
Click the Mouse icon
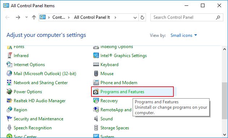pos(96,73)
